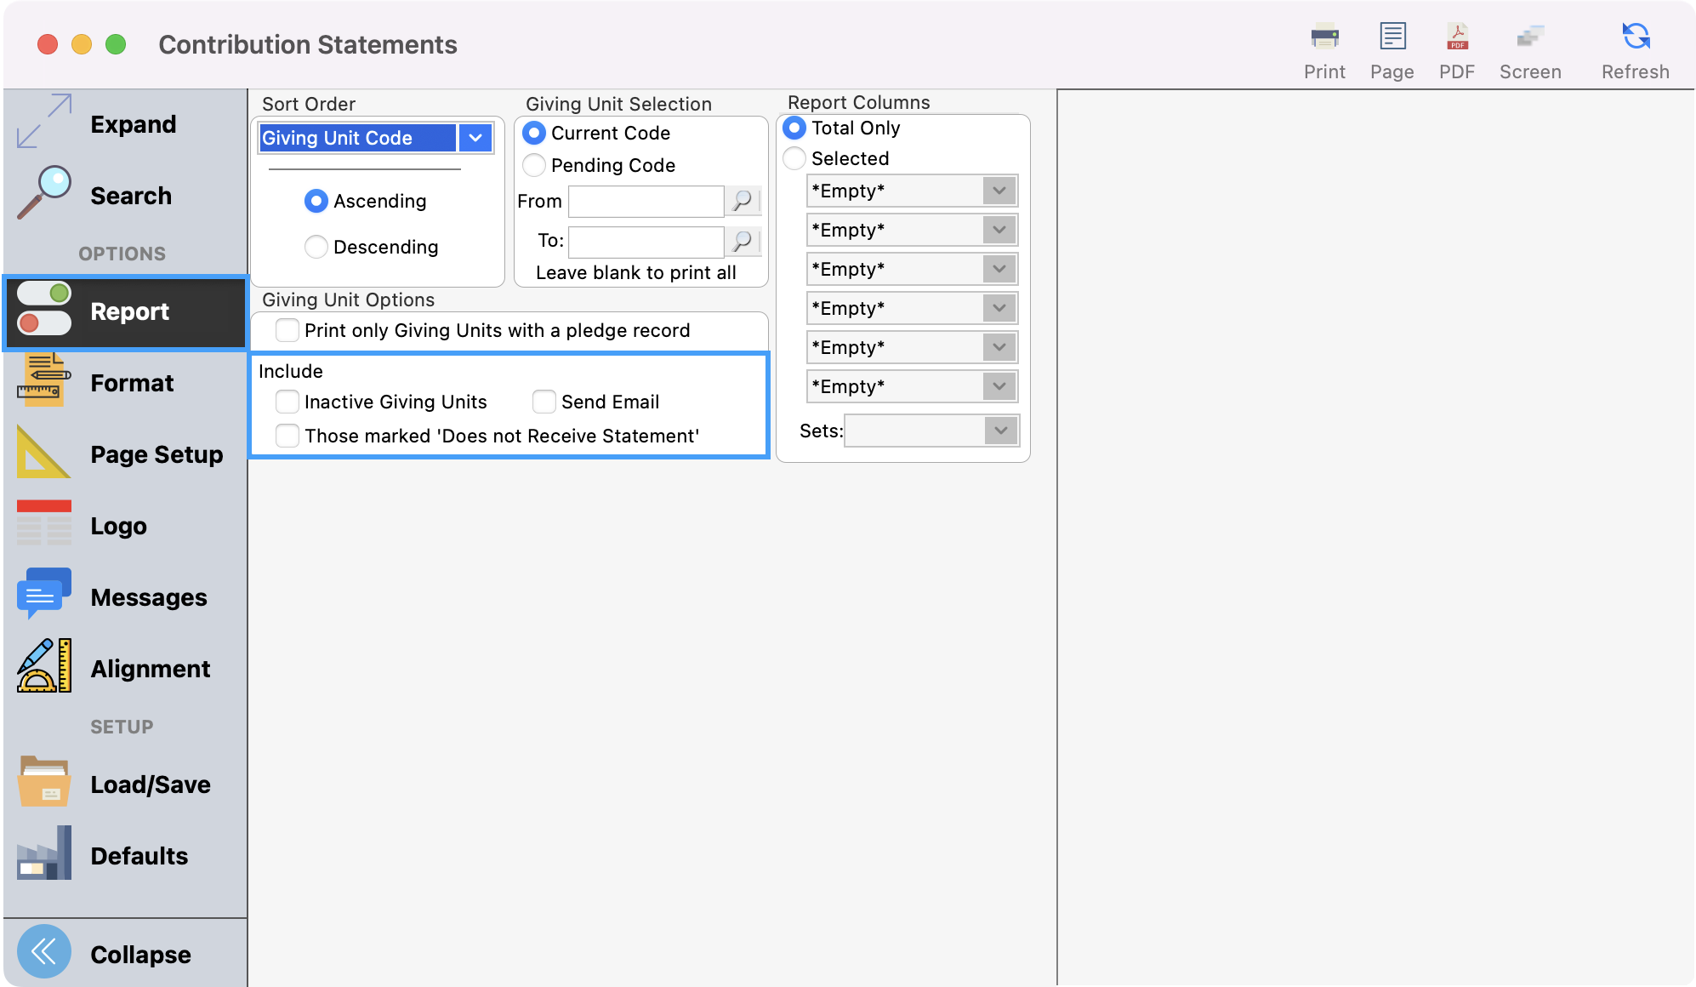Preview report with Screen icon
1696x987 pixels.
(x=1529, y=37)
